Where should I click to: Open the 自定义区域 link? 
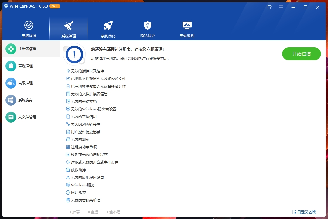point(306,212)
